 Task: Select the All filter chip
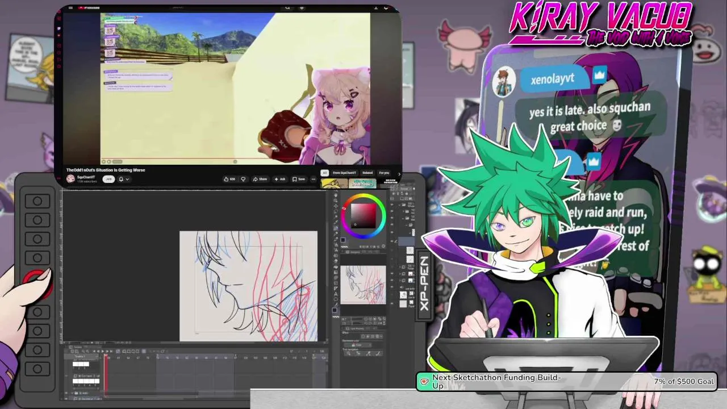coord(324,173)
